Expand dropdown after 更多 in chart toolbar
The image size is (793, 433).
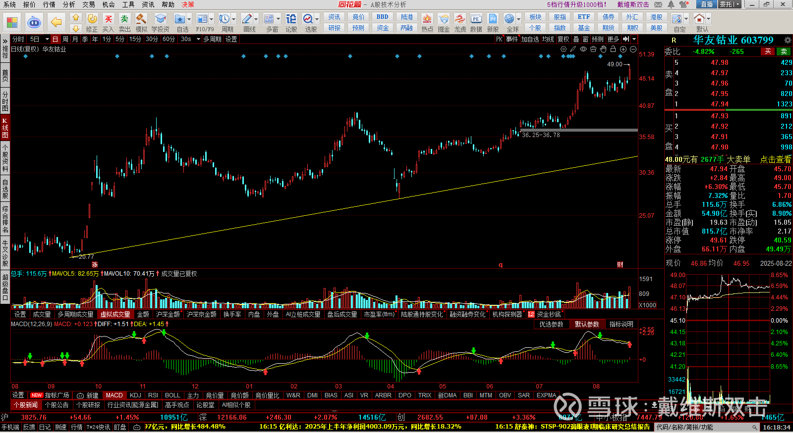634,39
